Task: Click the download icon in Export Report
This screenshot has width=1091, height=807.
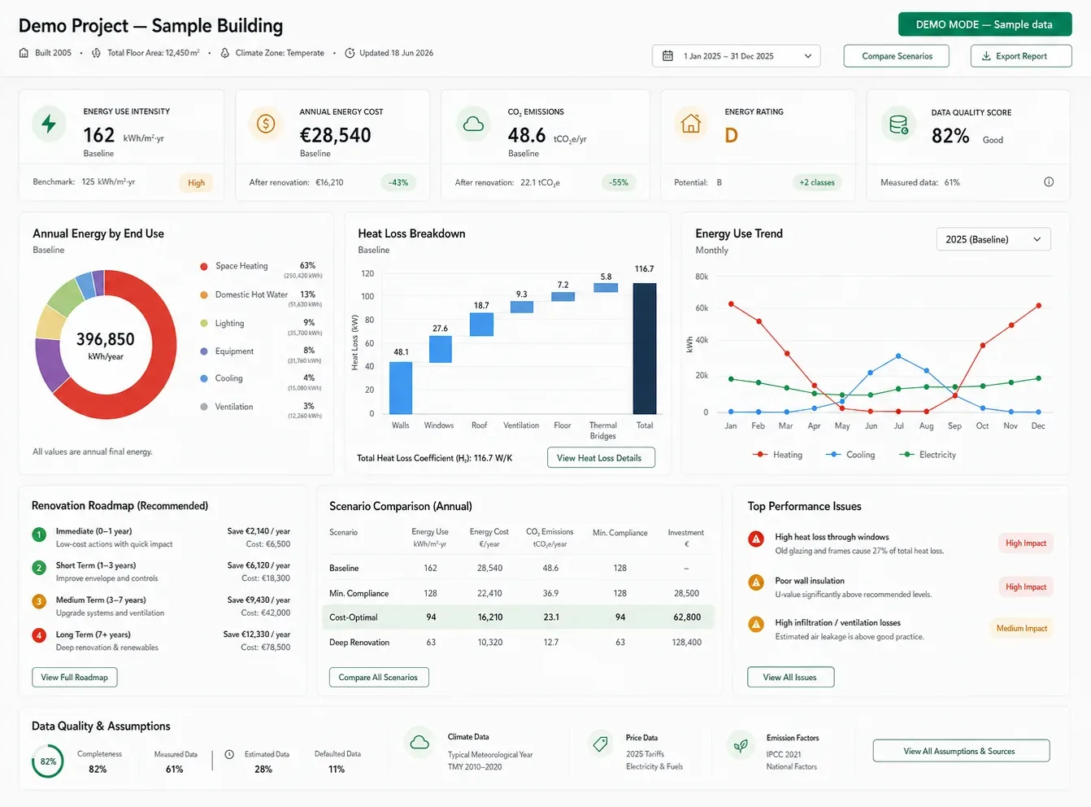Action: [x=986, y=56]
